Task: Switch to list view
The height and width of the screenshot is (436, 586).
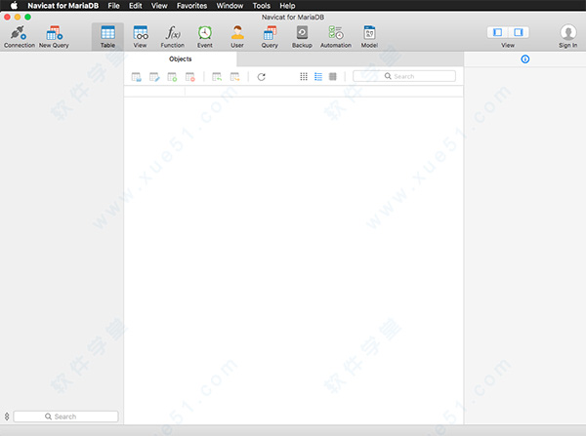Action: tap(318, 76)
